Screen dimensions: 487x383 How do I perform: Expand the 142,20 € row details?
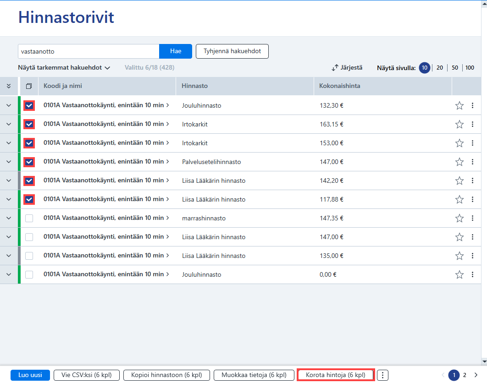[9, 181]
